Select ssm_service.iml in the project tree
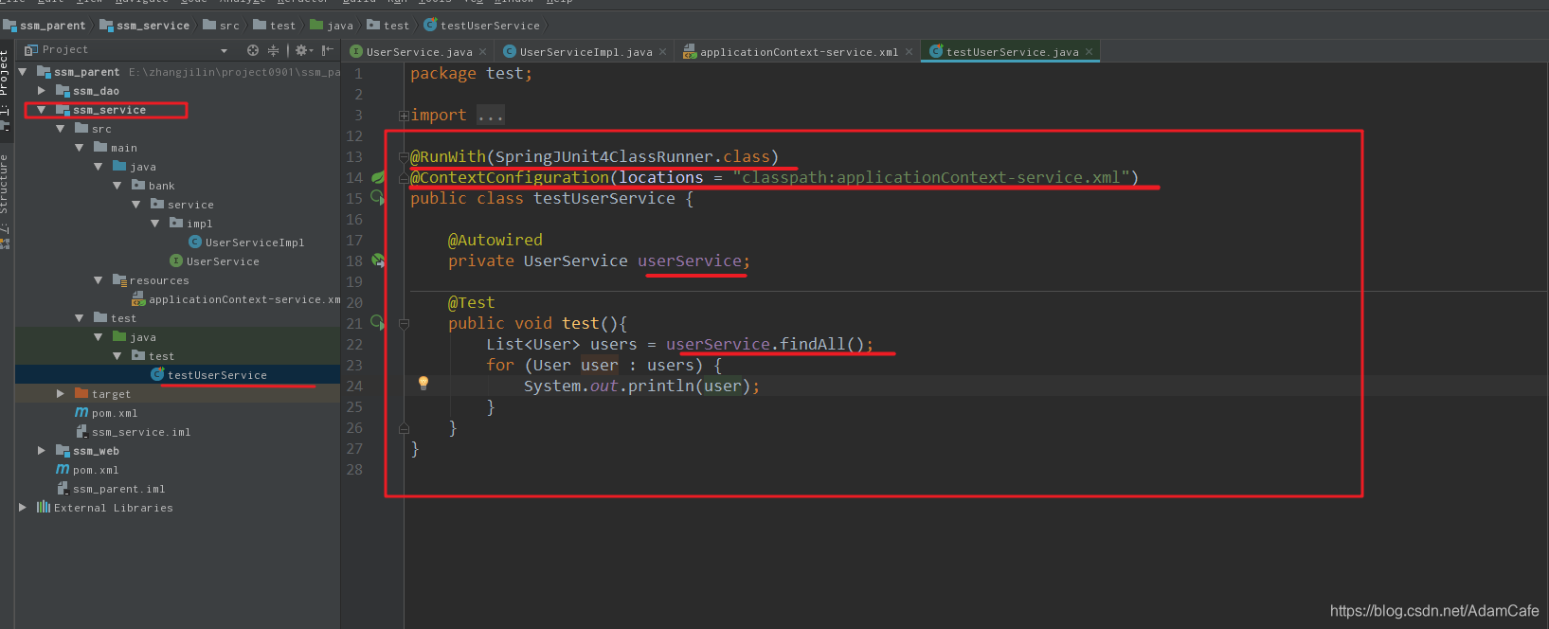 [x=133, y=432]
